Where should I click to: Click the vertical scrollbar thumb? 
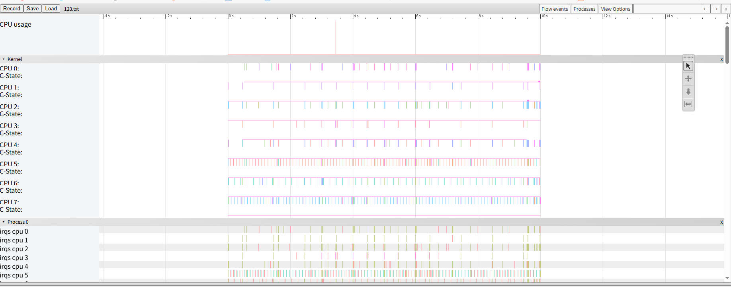tap(727, 45)
